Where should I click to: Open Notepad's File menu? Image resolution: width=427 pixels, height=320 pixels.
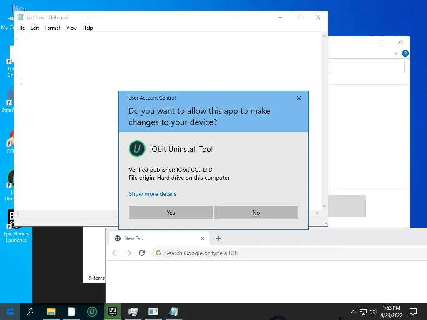pyautogui.click(x=21, y=28)
